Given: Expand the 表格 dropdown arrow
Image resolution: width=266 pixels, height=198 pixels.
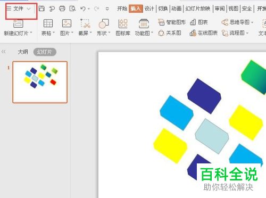Looking at the screenshot, I should (x=54, y=33).
